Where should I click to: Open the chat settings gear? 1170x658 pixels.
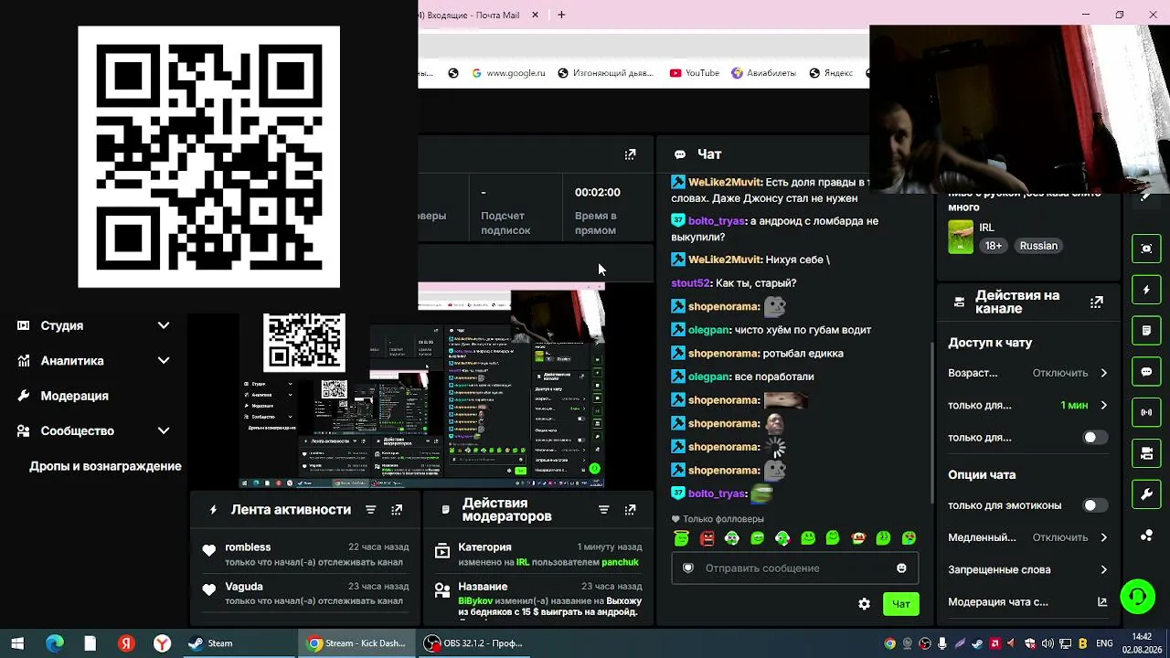point(864,604)
